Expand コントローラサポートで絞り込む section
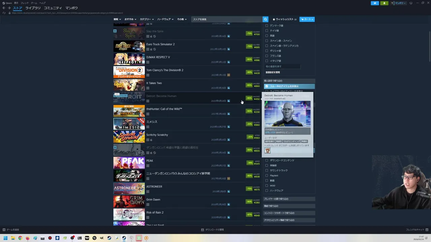This screenshot has width=431, height=242. coord(289,213)
